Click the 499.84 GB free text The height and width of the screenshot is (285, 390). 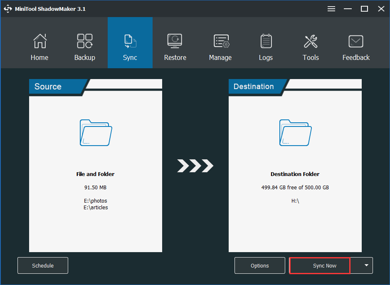coord(295,187)
